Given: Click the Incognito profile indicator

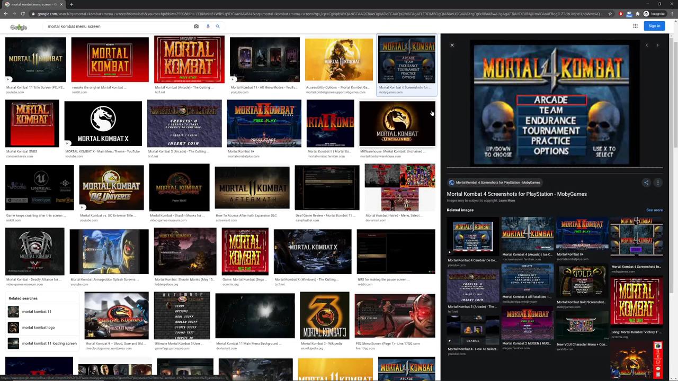Looking at the screenshot, I should pos(654,14).
